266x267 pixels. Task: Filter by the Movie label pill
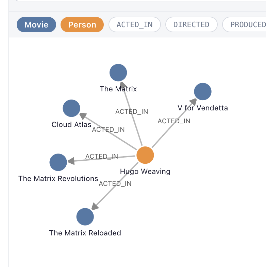click(x=36, y=25)
